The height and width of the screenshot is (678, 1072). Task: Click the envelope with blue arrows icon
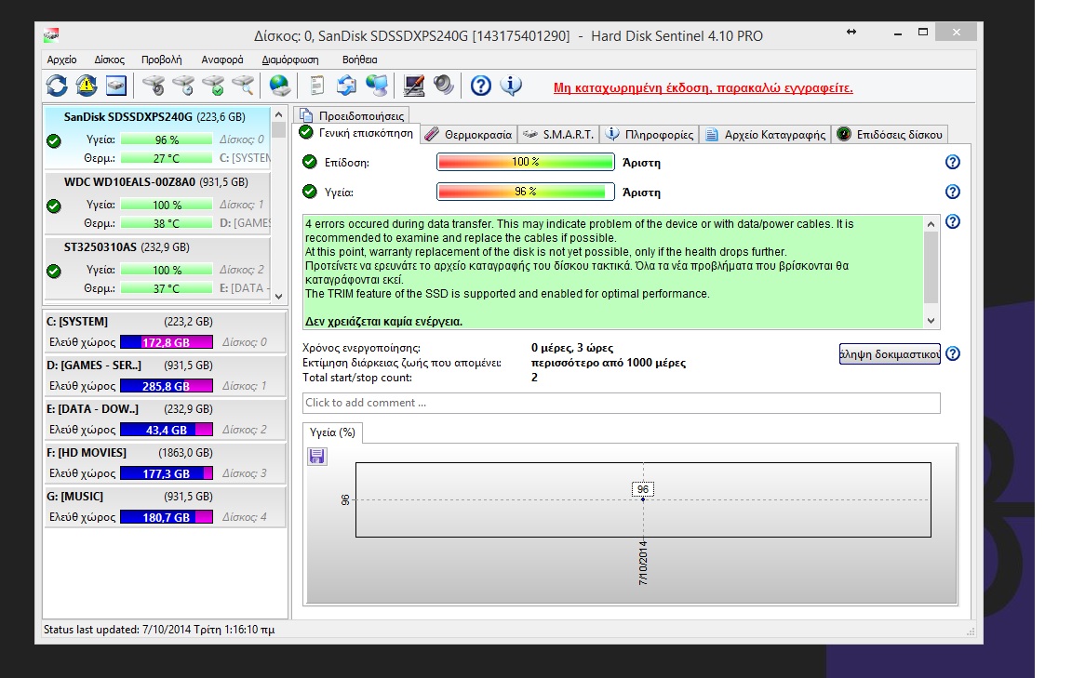point(346,86)
